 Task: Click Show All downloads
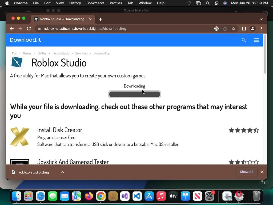click(x=247, y=172)
